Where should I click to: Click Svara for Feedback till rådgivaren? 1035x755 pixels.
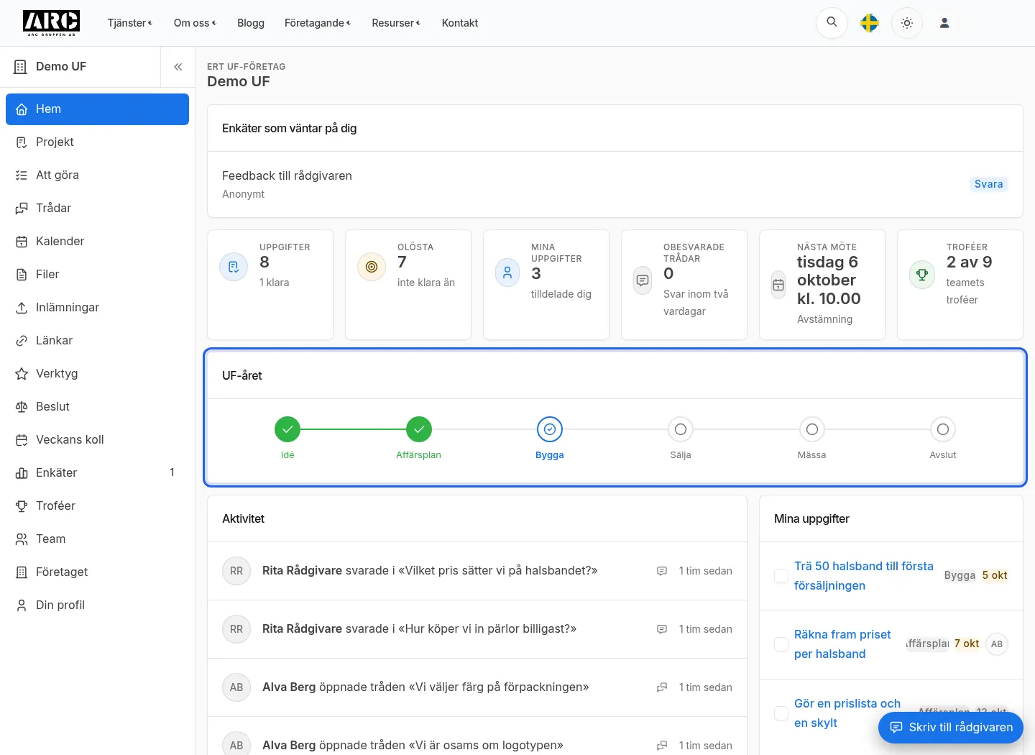[988, 184]
